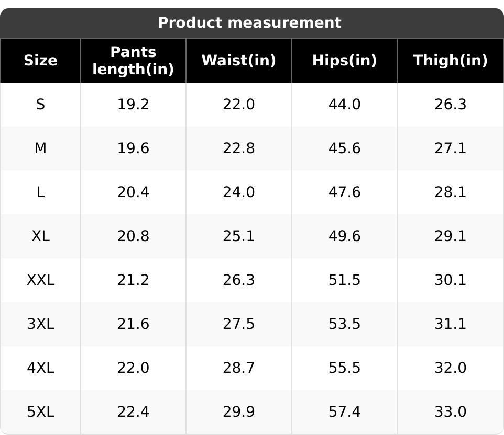This screenshot has width=504, height=435.
Task: Click the S size row label
Action: click(x=40, y=105)
